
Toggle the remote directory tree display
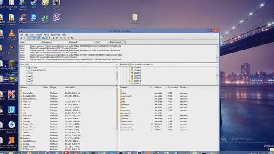35,38
